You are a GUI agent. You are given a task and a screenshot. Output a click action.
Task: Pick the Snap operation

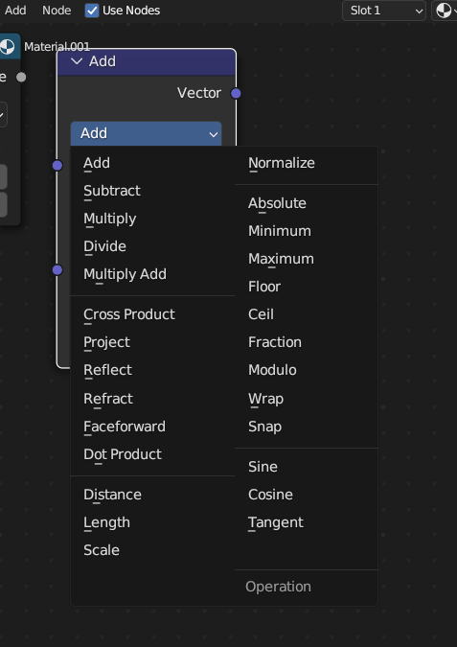(307, 427)
